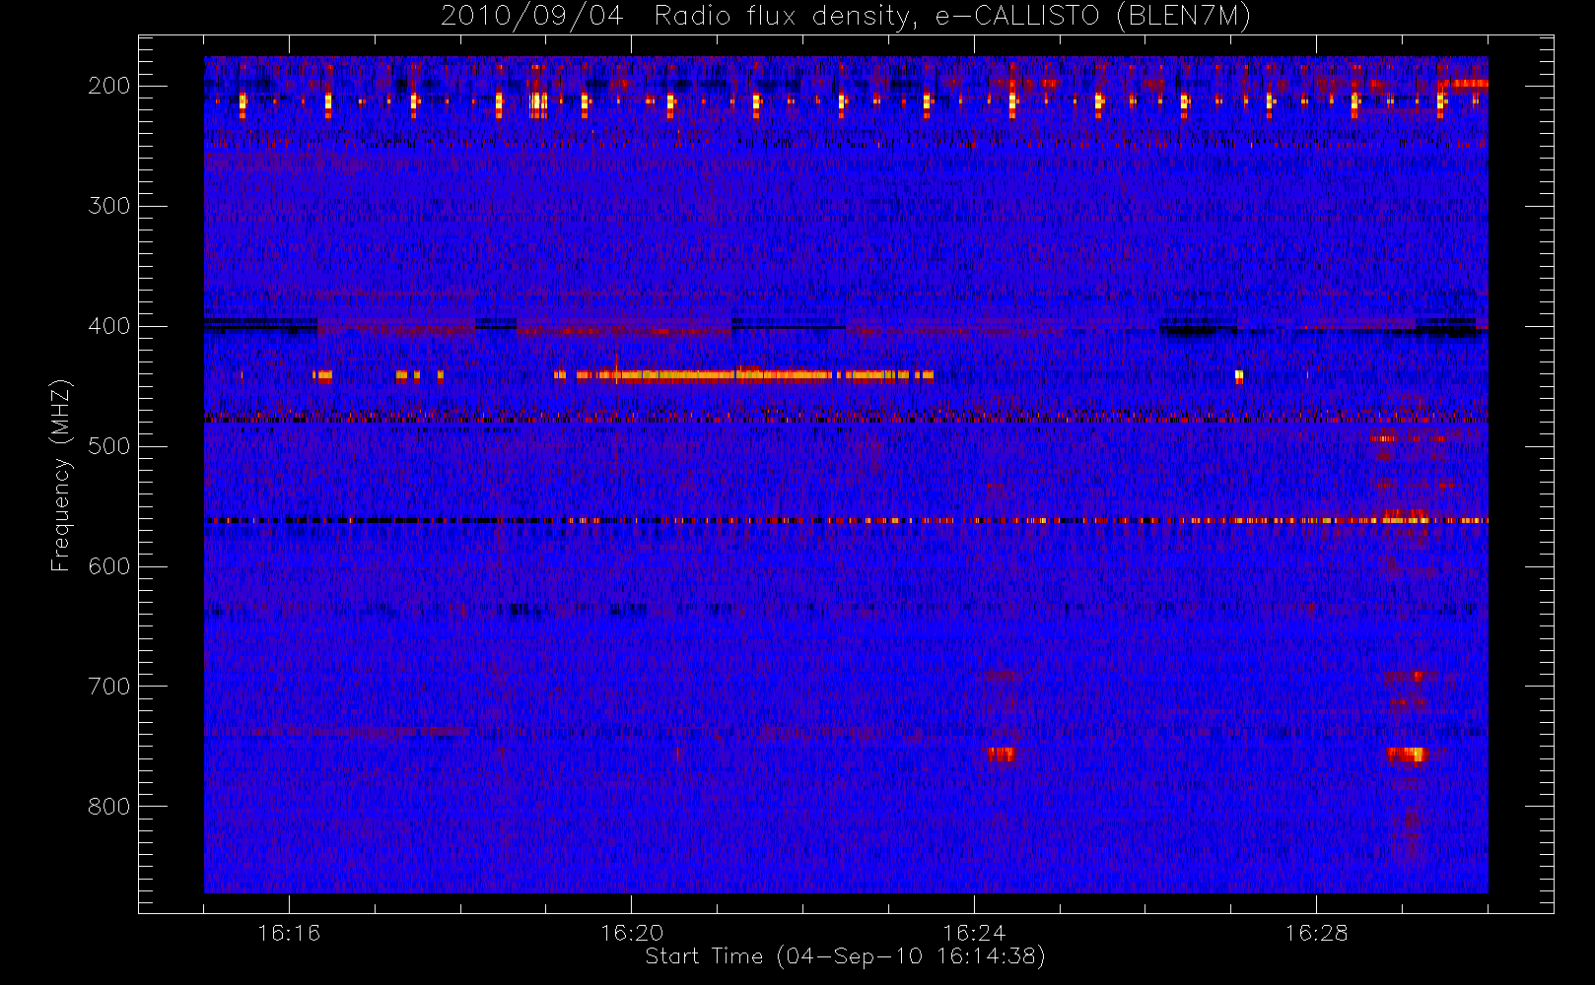Select the 'Frequency (MHZ)' y-axis label
Image resolution: width=1595 pixels, height=985 pixels.
[x=61, y=474]
